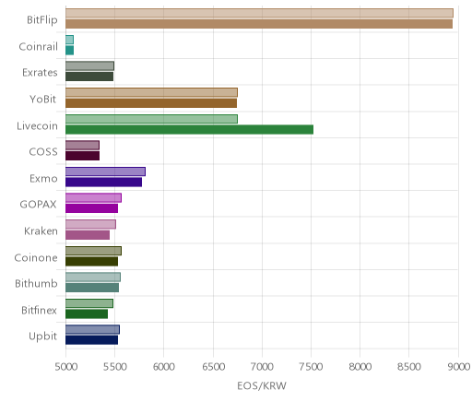
Task: Select the dark green Livecoin bar
Action: click(x=190, y=130)
